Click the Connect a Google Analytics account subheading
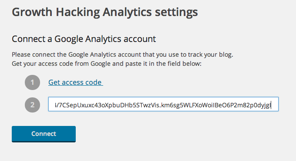Image resolution: width=296 pixels, height=161 pixels. pyautogui.click(x=84, y=39)
